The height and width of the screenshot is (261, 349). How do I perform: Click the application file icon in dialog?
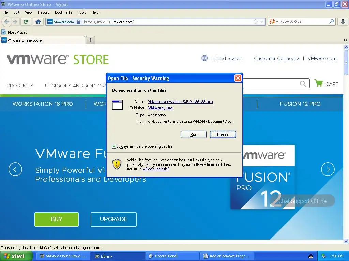(117, 105)
